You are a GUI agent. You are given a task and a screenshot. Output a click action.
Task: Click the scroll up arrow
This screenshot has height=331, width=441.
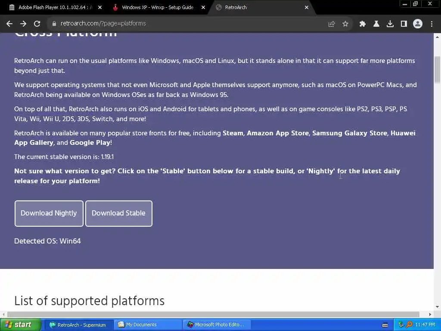tap(437, 37)
